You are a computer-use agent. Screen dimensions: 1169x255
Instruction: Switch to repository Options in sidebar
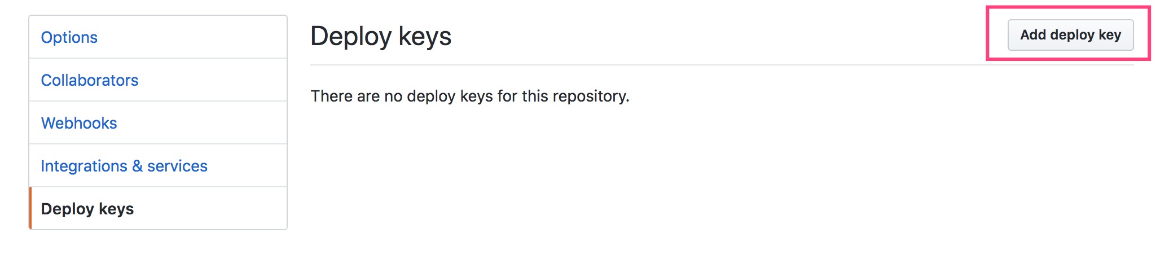pyautogui.click(x=69, y=37)
